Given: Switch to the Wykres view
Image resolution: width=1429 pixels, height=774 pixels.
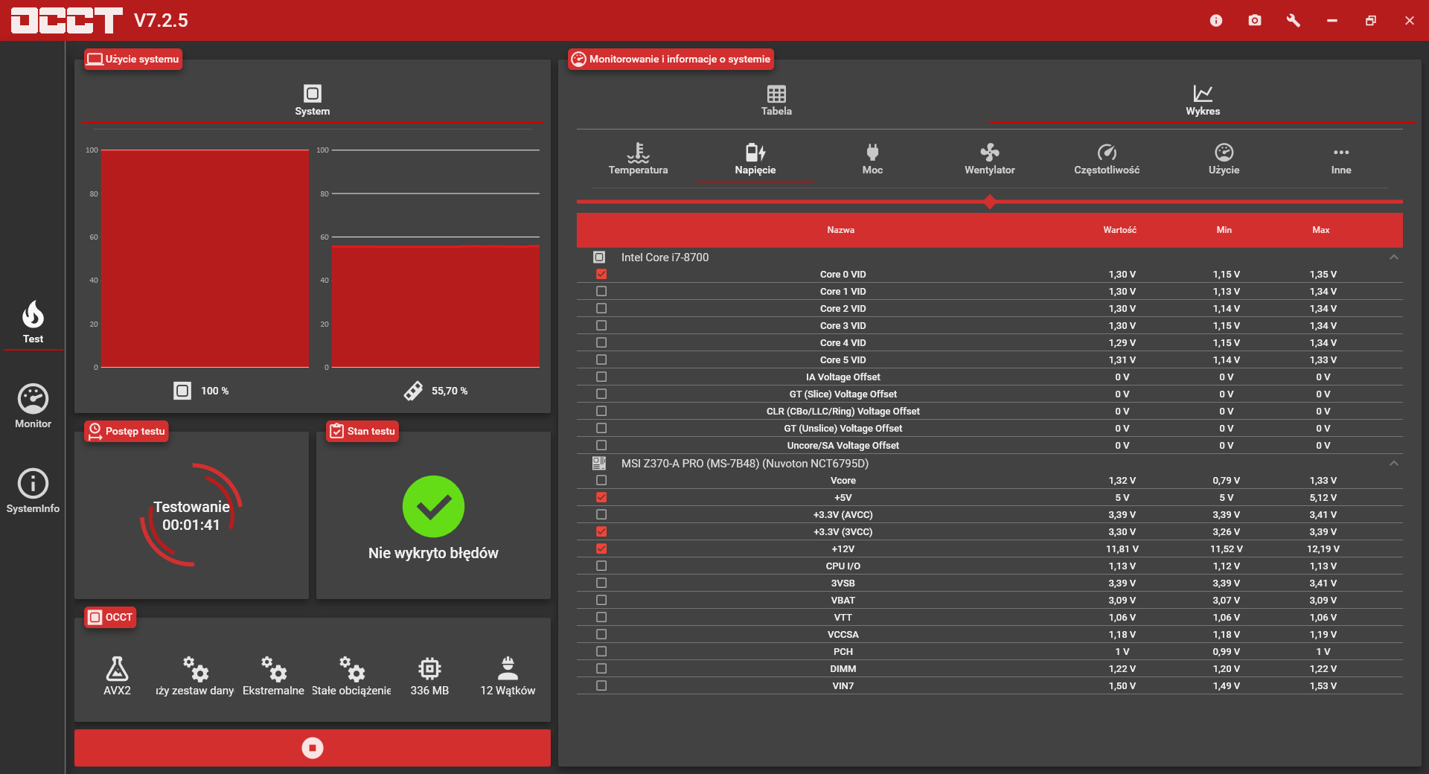Looking at the screenshot, I should (1203, 100).
